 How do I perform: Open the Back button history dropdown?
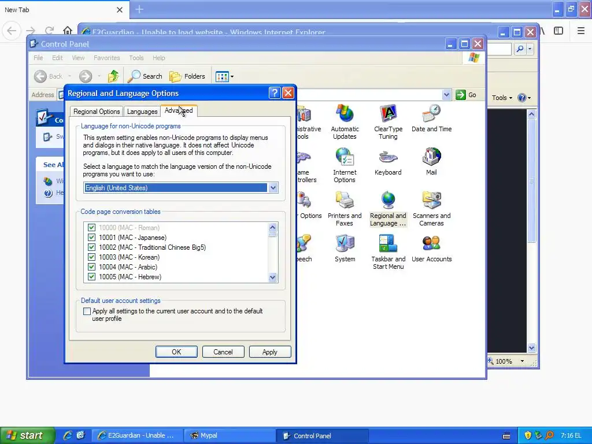(x=70, y=76)
